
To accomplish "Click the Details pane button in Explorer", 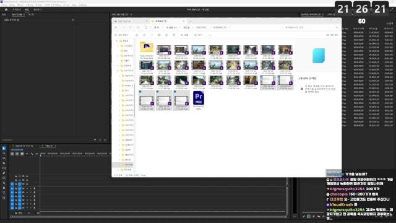I will click(332, 35).
